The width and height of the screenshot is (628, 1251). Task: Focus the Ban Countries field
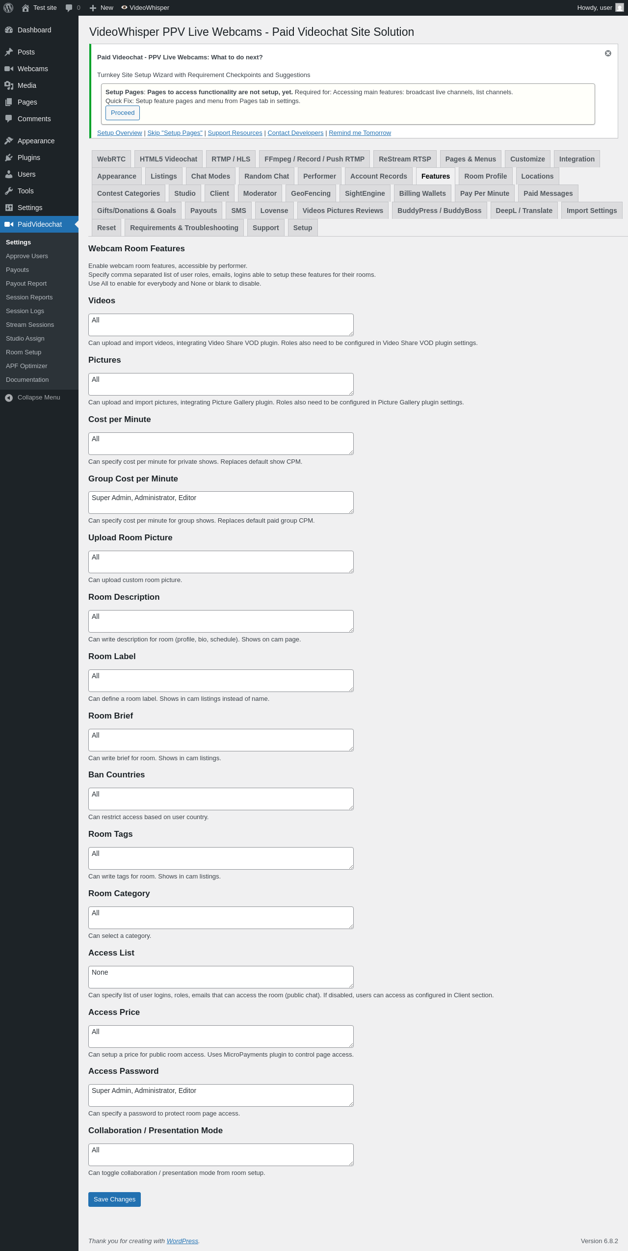click(x=221, y=799)
